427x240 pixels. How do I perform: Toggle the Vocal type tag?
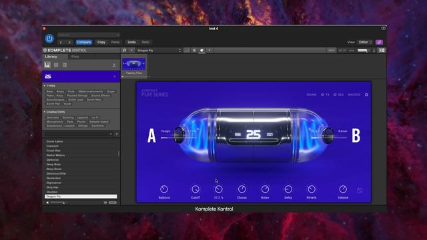click(x=67, y=104)
